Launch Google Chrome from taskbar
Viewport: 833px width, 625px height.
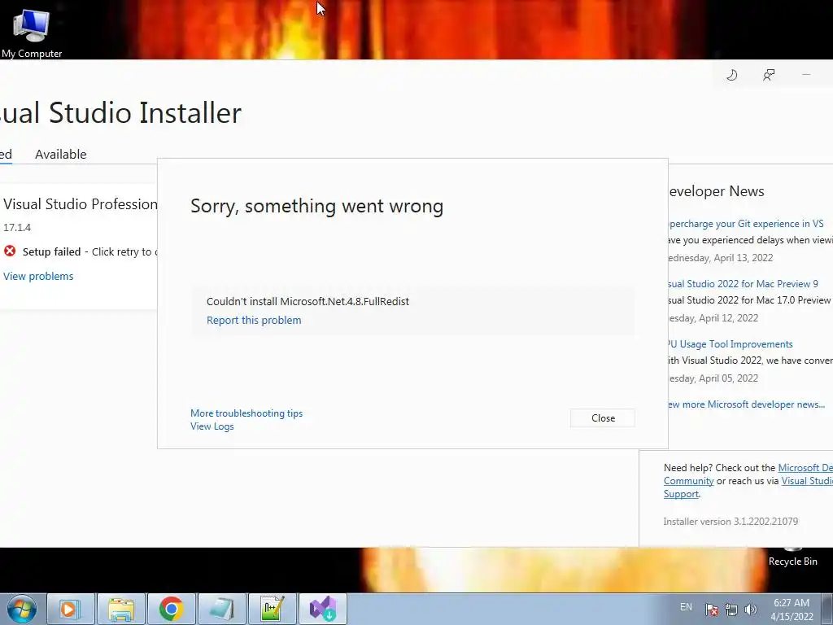[171, 609]
